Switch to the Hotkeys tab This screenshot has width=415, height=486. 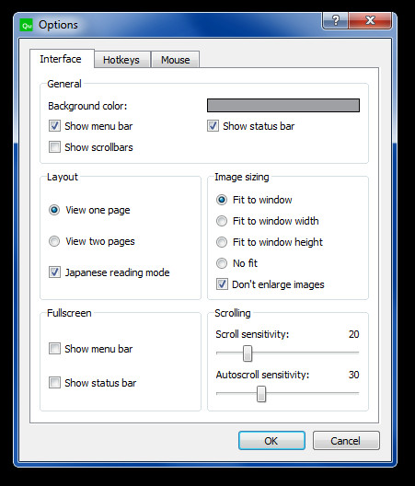pyautogui.click(x=121, y=60)
